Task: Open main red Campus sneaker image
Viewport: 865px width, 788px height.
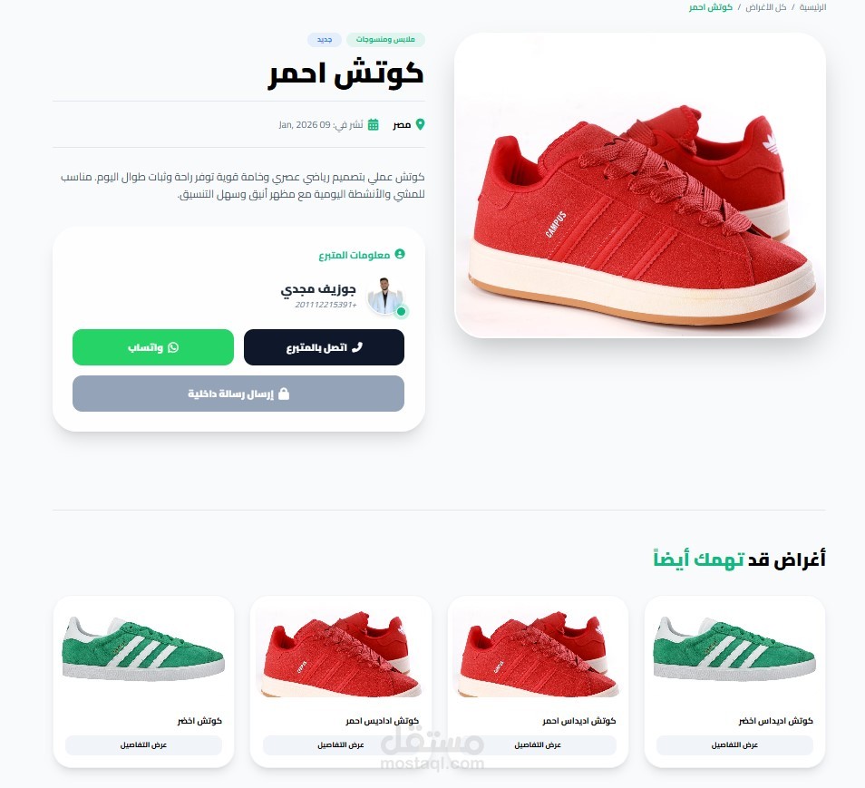Action: tap(640, 185)
